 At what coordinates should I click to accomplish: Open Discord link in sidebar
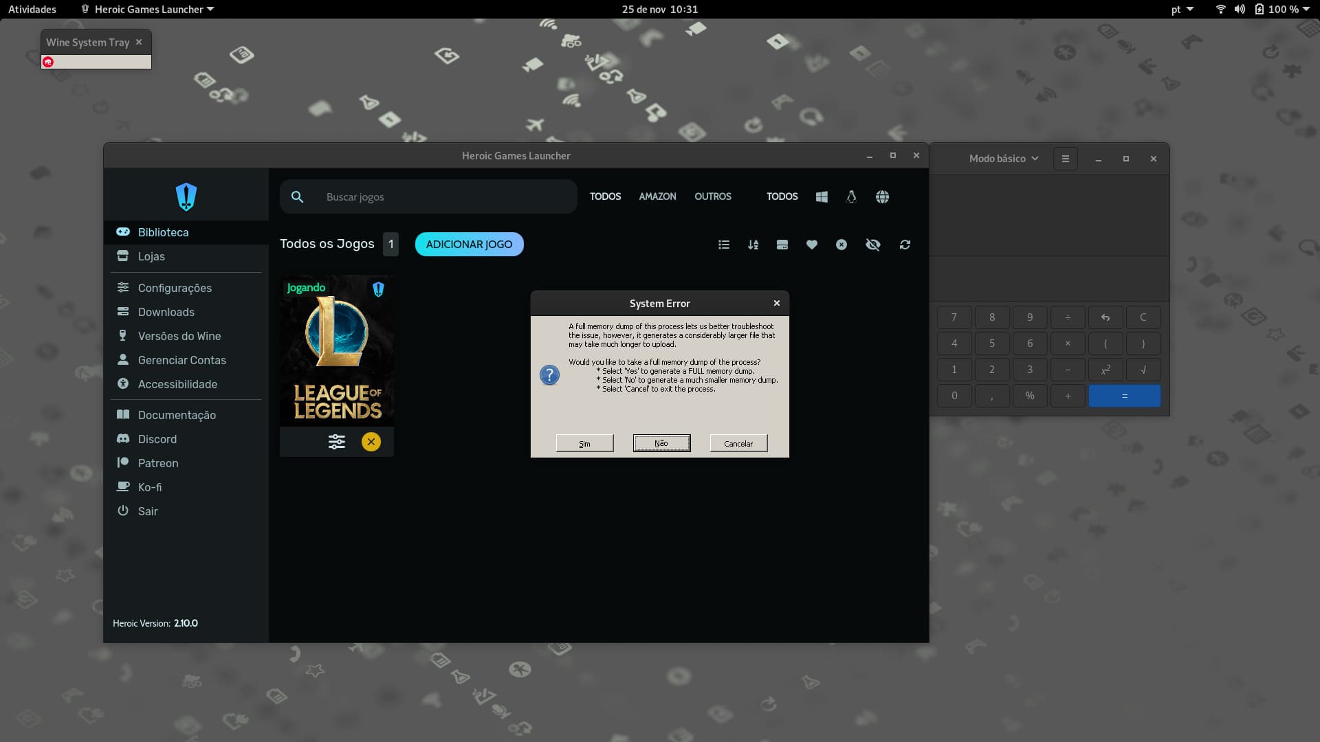click(x=186, y=439)
